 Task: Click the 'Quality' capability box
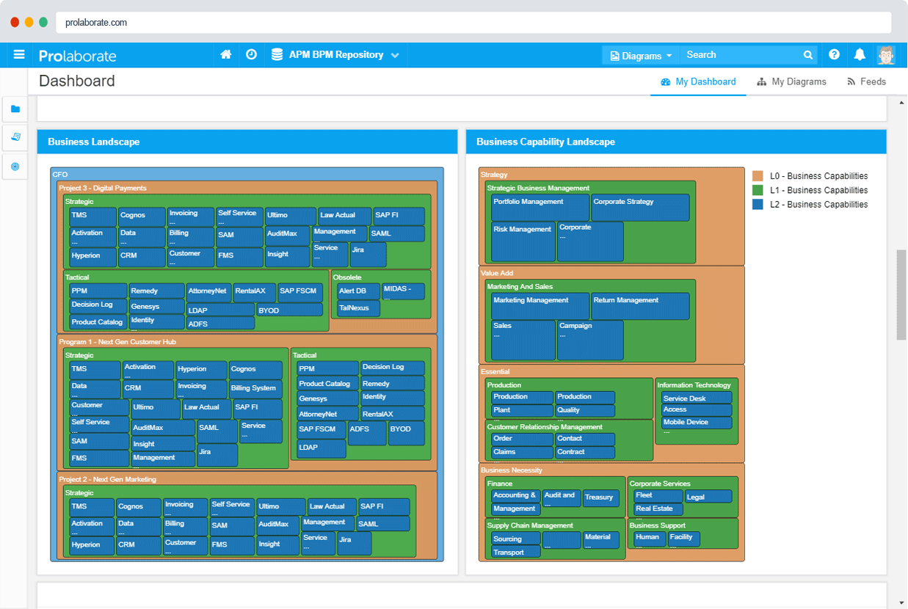(x=585, y=410)
